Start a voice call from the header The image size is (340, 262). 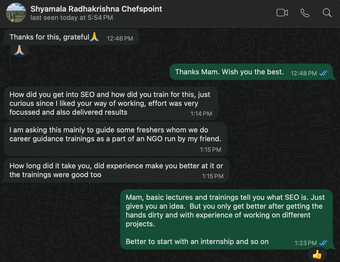point(305,13)
